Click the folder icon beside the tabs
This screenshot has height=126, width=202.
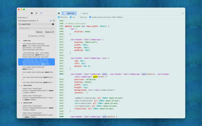coord(59,13)
